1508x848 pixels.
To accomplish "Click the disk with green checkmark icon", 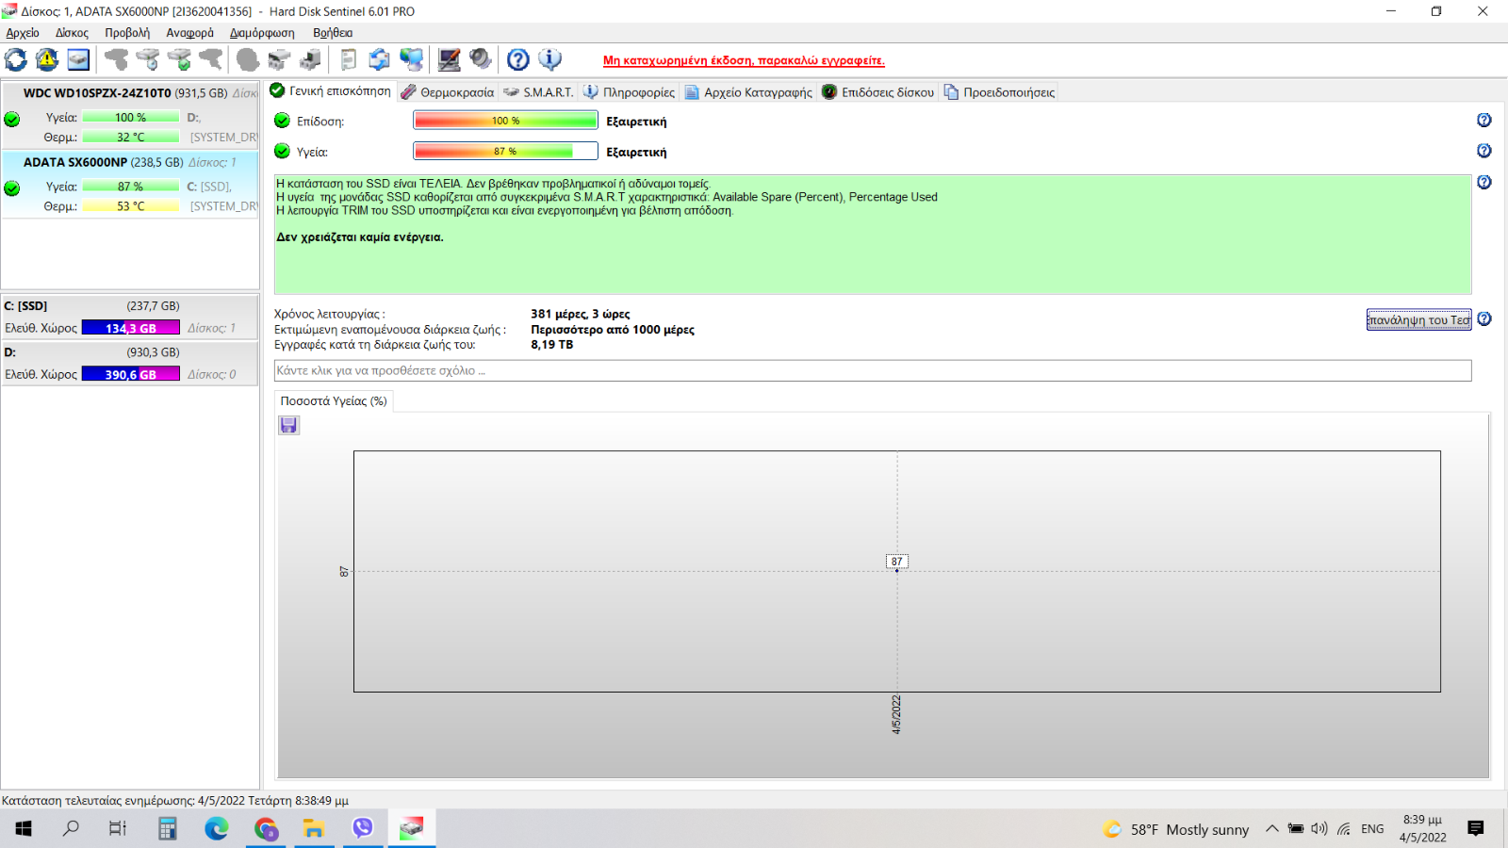I will click(179, 60).
